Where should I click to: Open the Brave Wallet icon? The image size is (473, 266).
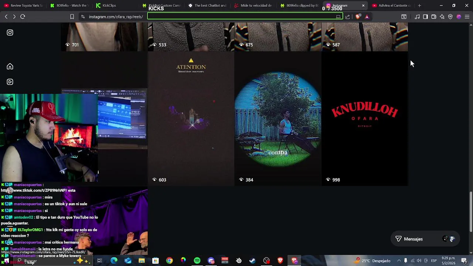pyautogui.click(x=434, y=17)
